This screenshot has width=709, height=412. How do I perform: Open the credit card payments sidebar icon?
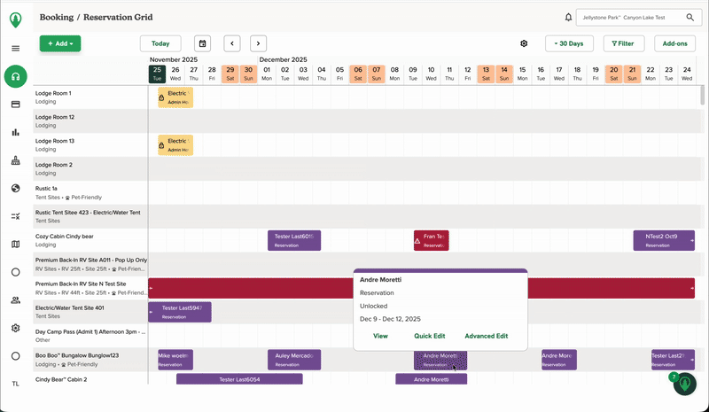tap(15, 105)
